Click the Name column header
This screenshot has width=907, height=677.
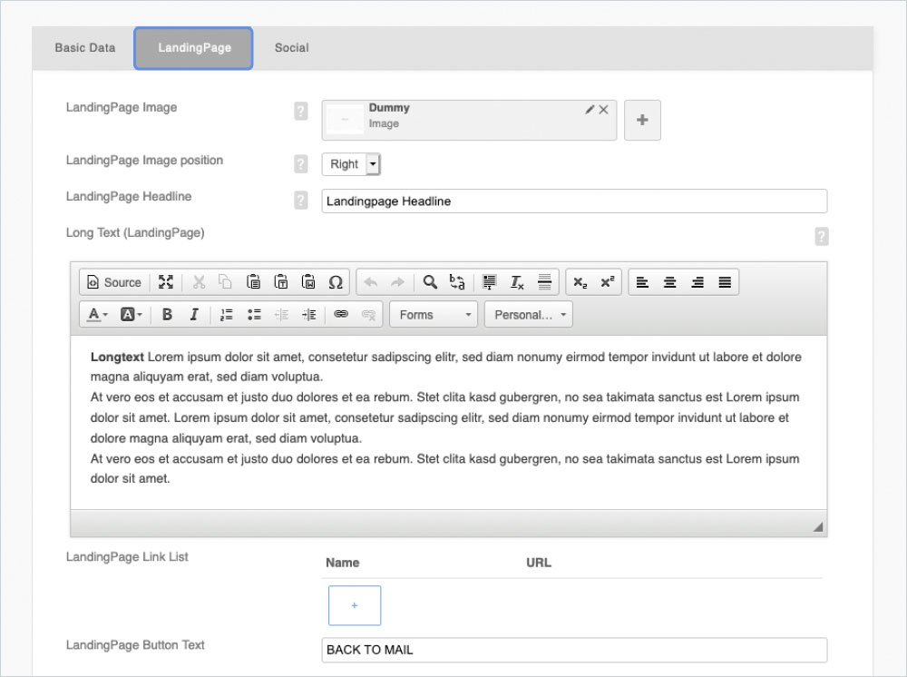(x=343, y=563)
